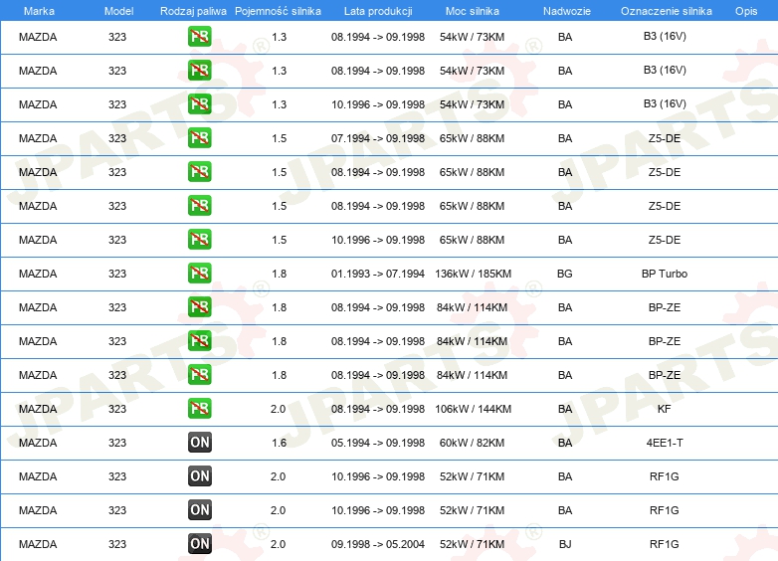Select 323 in the 4EE1-T row
The width and height of the screenshot is (778, 561).
[x=117, y=443]
